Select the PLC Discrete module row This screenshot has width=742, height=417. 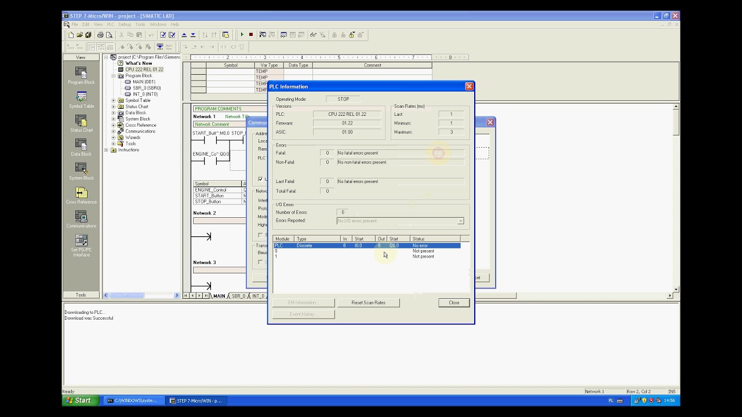(x=366, y=246)
